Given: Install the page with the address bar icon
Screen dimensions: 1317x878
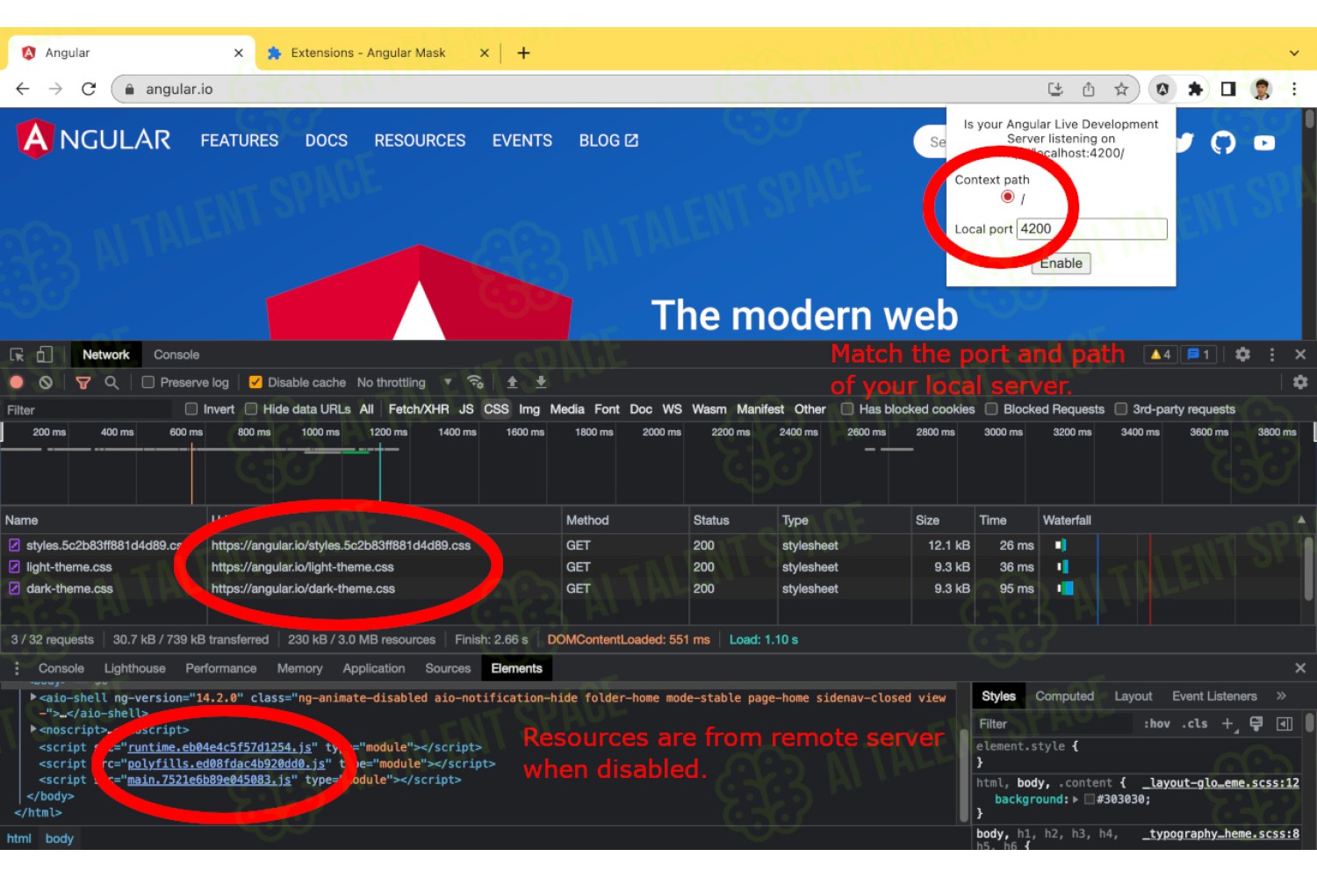Looking at the screenshot, I should [x=1055, y=89].
